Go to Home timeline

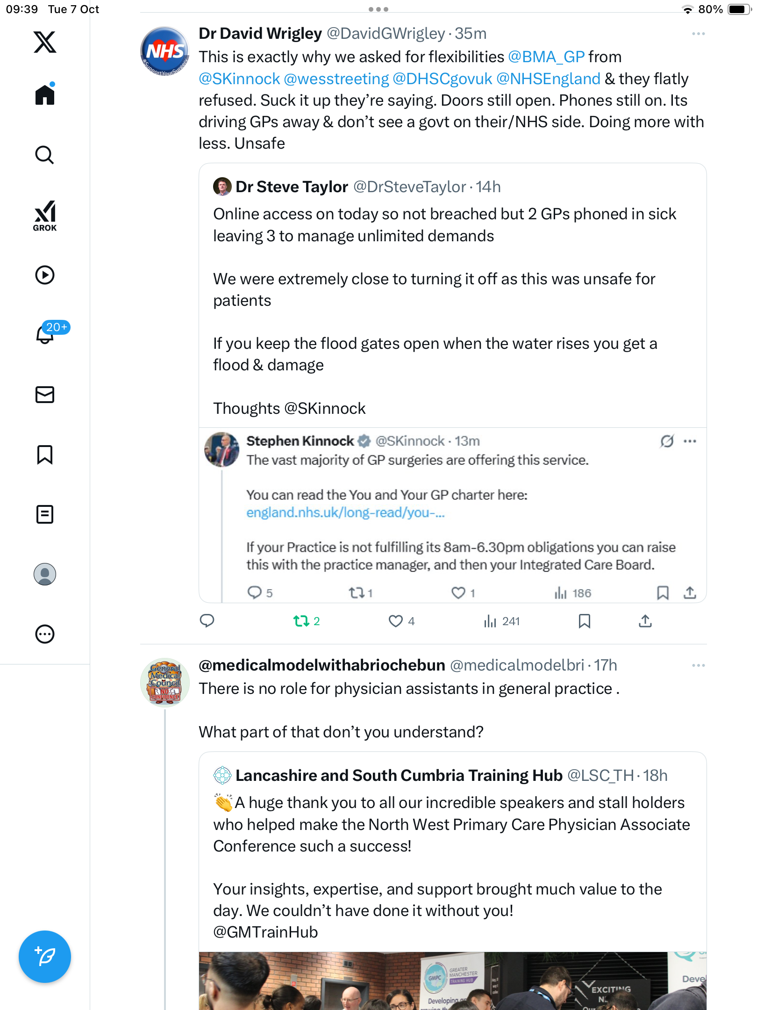coord(45,95)
